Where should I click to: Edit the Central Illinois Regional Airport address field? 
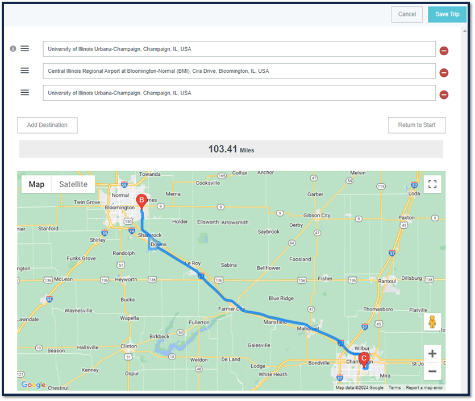(x=239, y=71)
